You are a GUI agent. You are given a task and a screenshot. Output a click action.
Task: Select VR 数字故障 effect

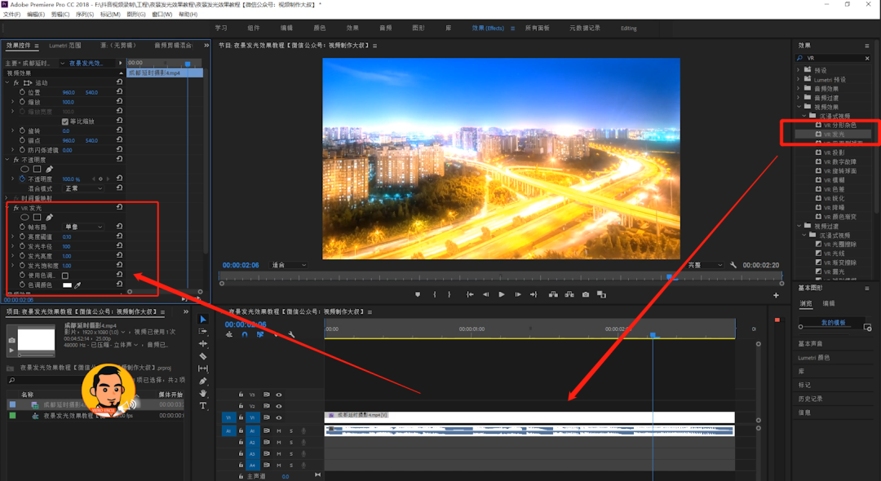coord(839,161)
